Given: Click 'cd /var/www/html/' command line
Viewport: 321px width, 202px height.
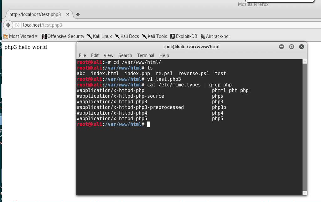Looking at the screenshot, I should pyautogui.click(x=137, y=62).
